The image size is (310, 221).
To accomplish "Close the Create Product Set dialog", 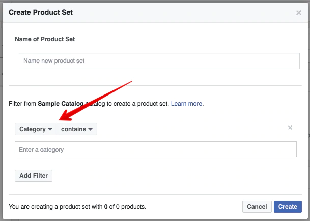I will coord(298,13).
